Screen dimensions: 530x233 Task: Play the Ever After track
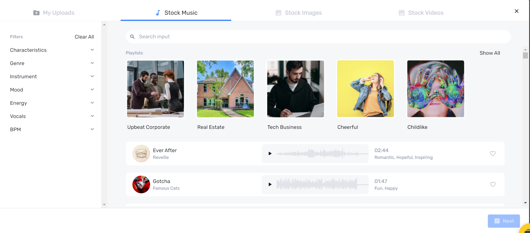(x=270, y=154)
